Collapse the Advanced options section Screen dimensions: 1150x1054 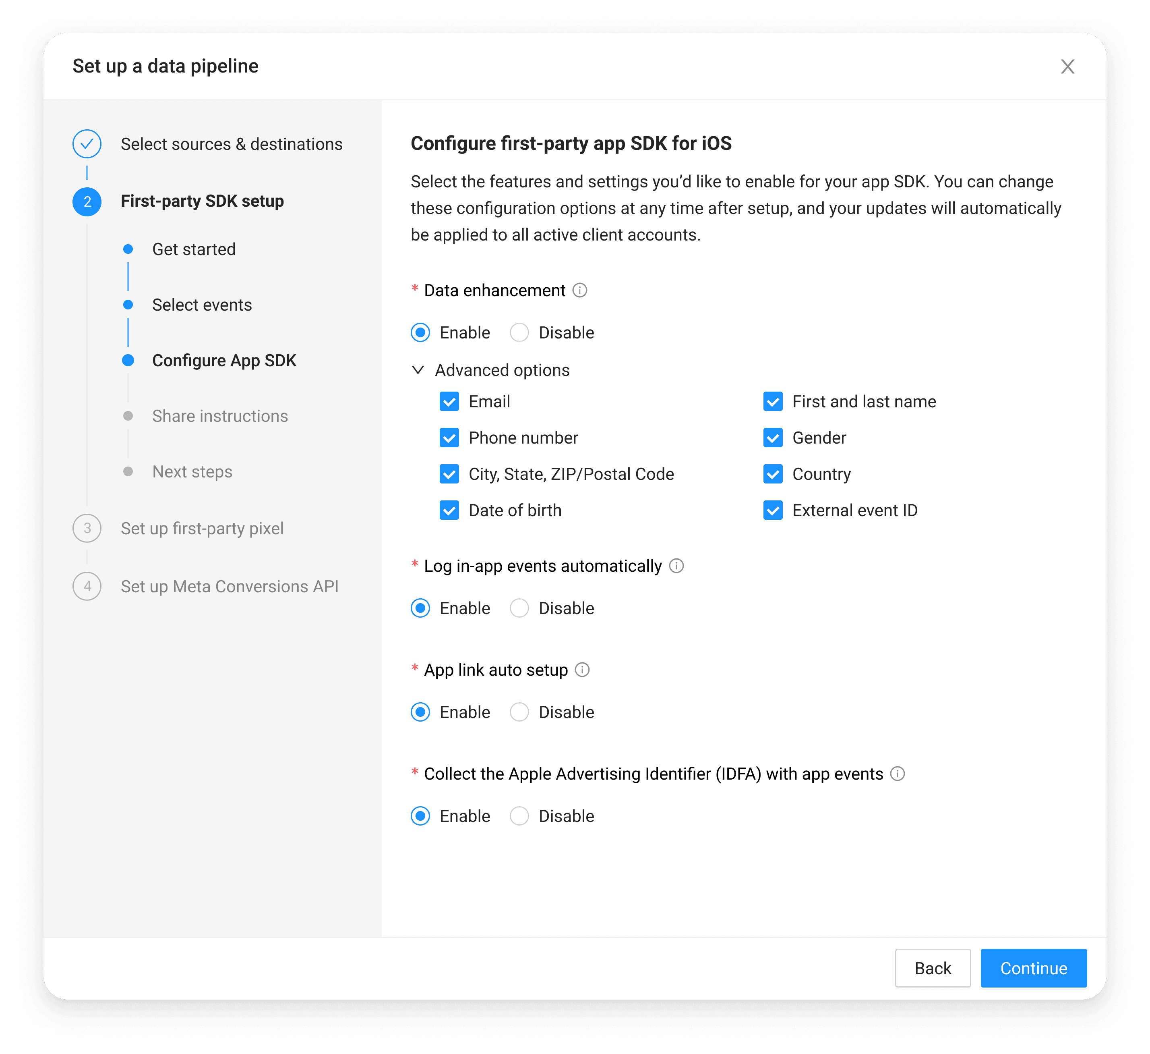418,370
